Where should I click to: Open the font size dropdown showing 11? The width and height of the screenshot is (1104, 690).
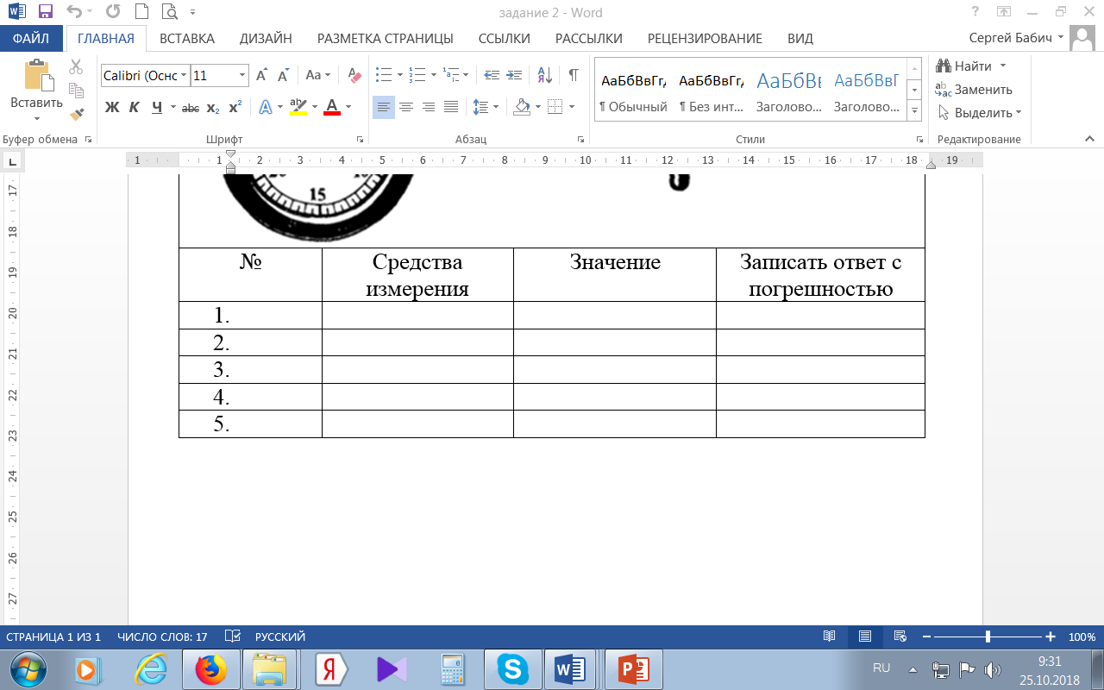point(243,76)
